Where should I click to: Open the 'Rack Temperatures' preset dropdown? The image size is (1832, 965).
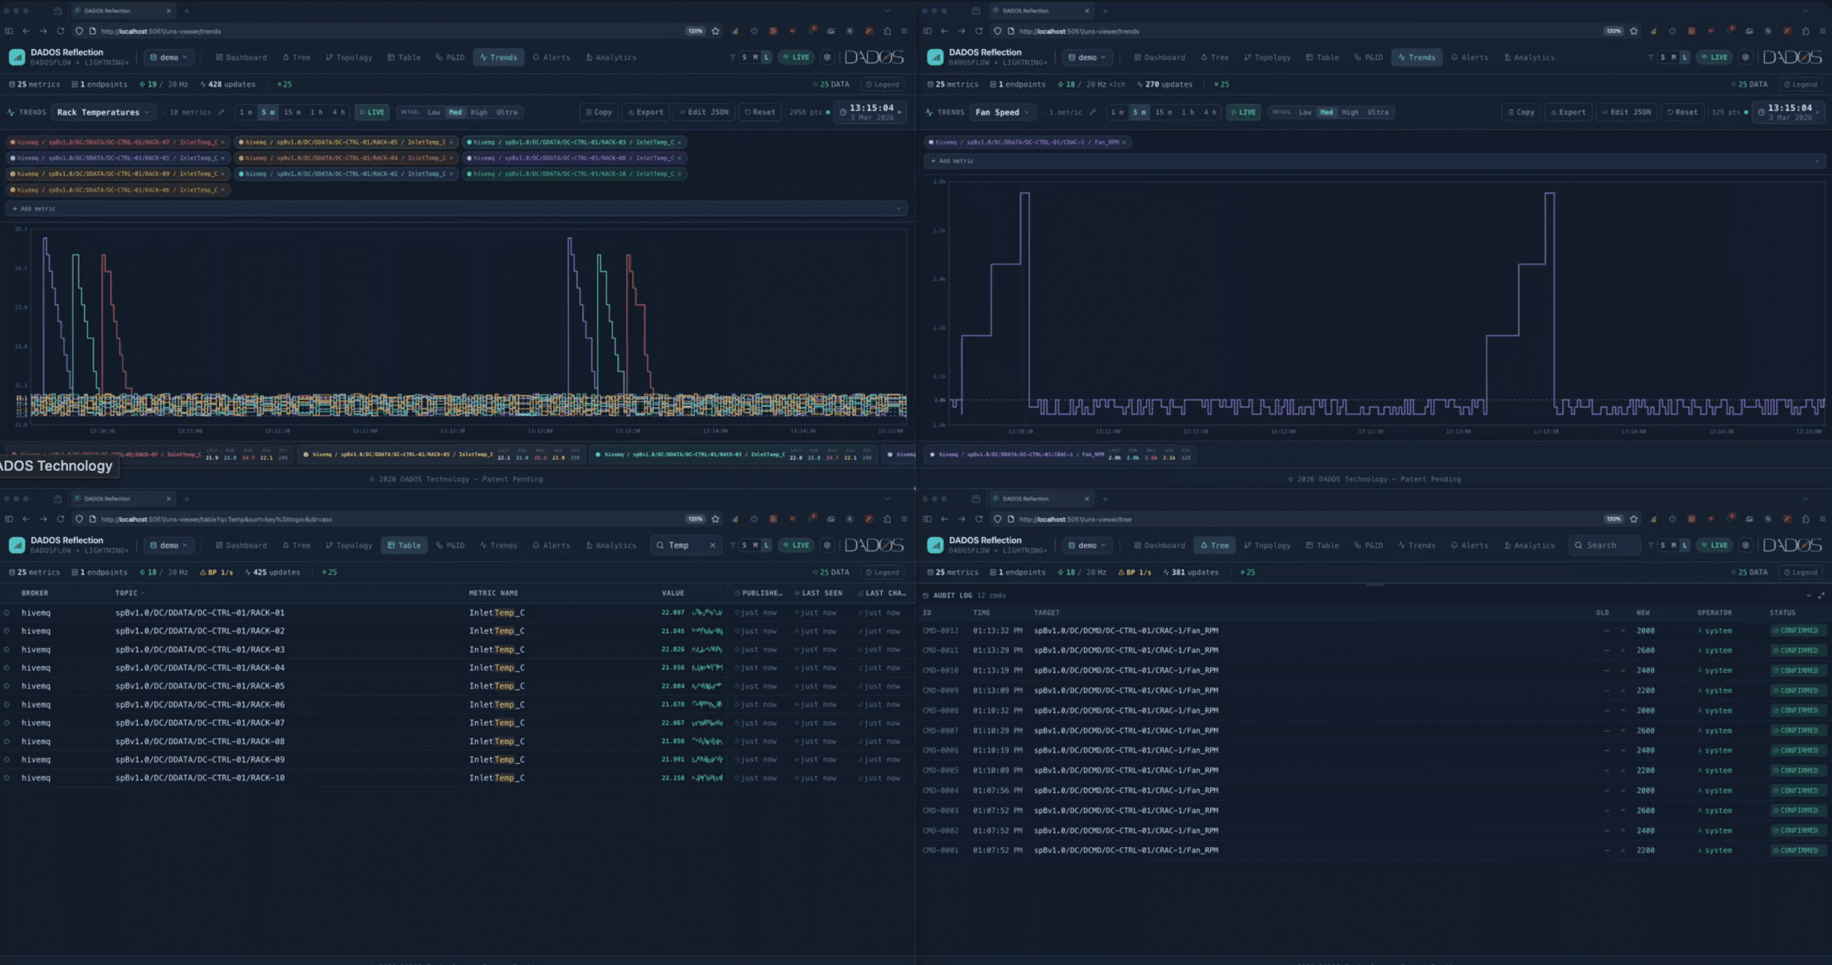pyautogui.click(x=104, y=112)
